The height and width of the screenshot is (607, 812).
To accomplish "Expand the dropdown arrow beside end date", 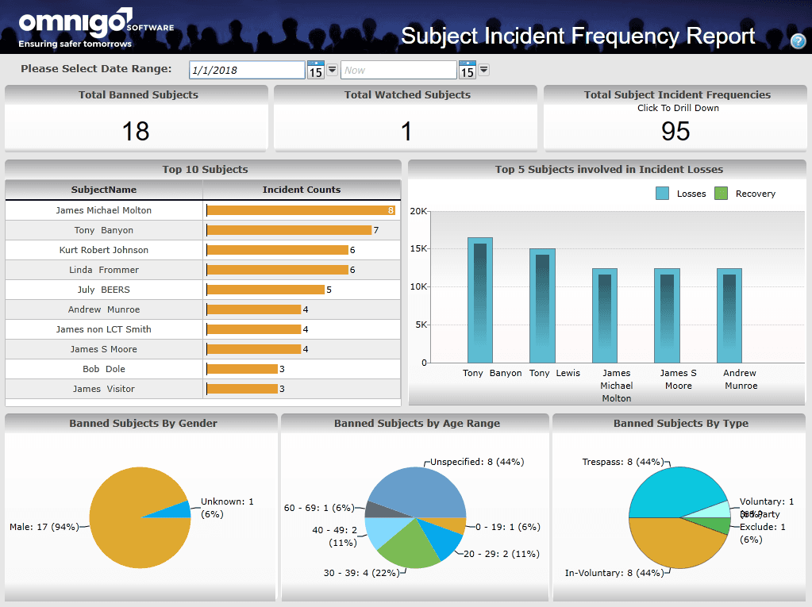I will (483, 70).
